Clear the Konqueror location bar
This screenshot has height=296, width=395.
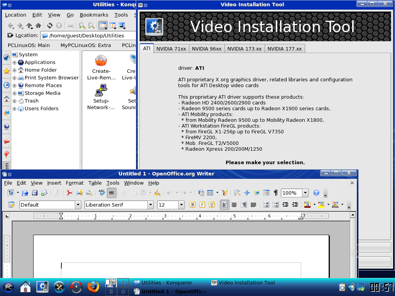[x=10, y=35]
